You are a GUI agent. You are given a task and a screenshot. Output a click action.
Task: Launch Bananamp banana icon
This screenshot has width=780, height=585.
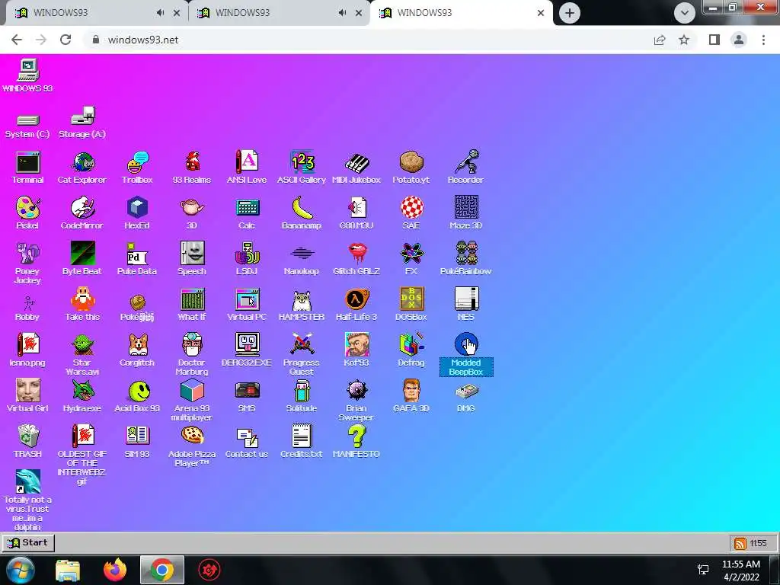(x=302, y=208)
